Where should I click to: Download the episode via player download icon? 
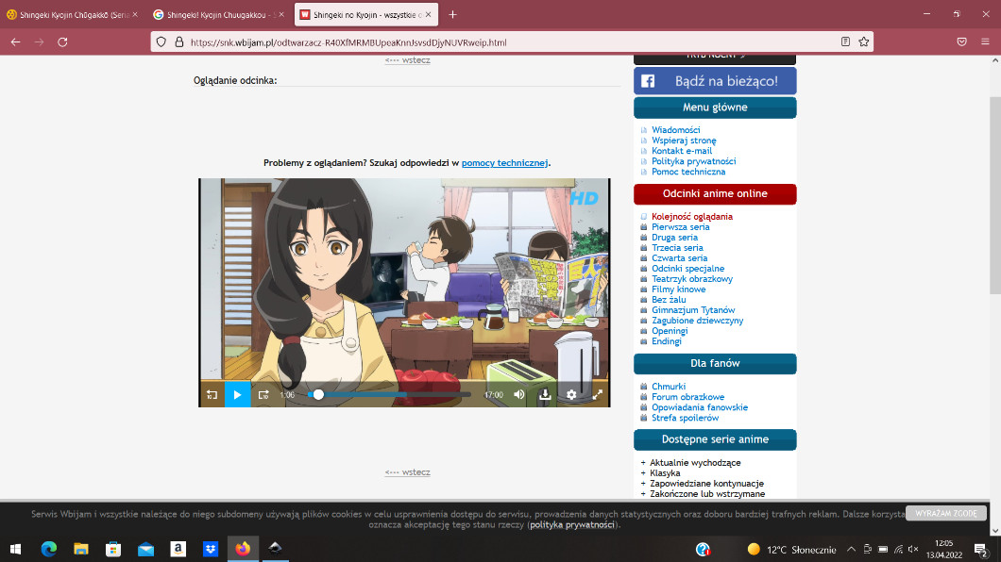[x=545, y=395]
